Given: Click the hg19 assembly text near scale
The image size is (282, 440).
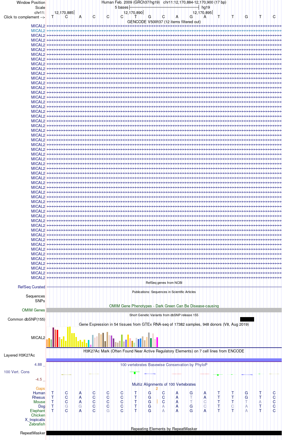Looking at the screenshot, I should (x=206, y=7).
